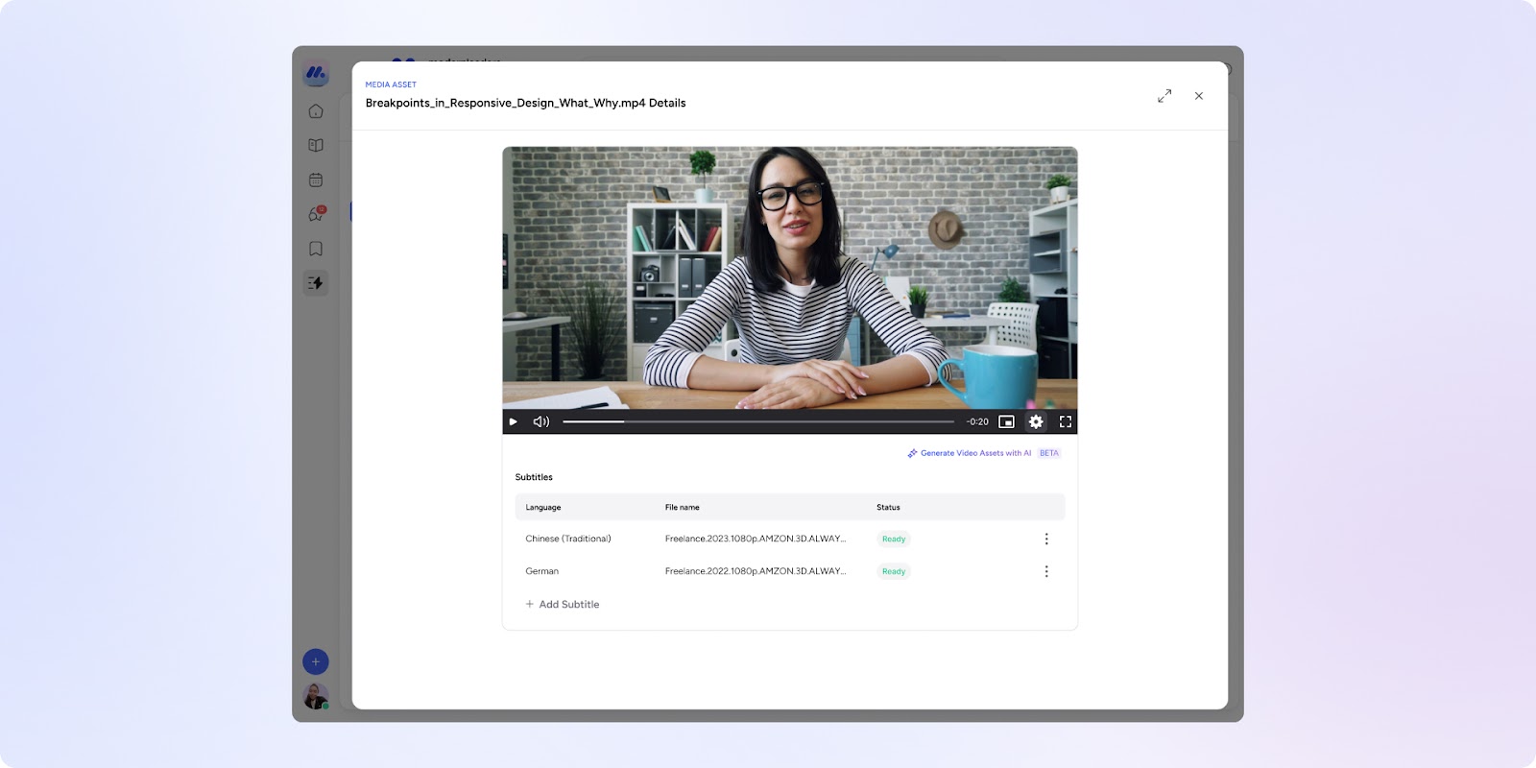The width and height of the screenshot is (1536, 768).
Task: Click the blue plus button in sidebar
Action: click(x=316, y=661)
